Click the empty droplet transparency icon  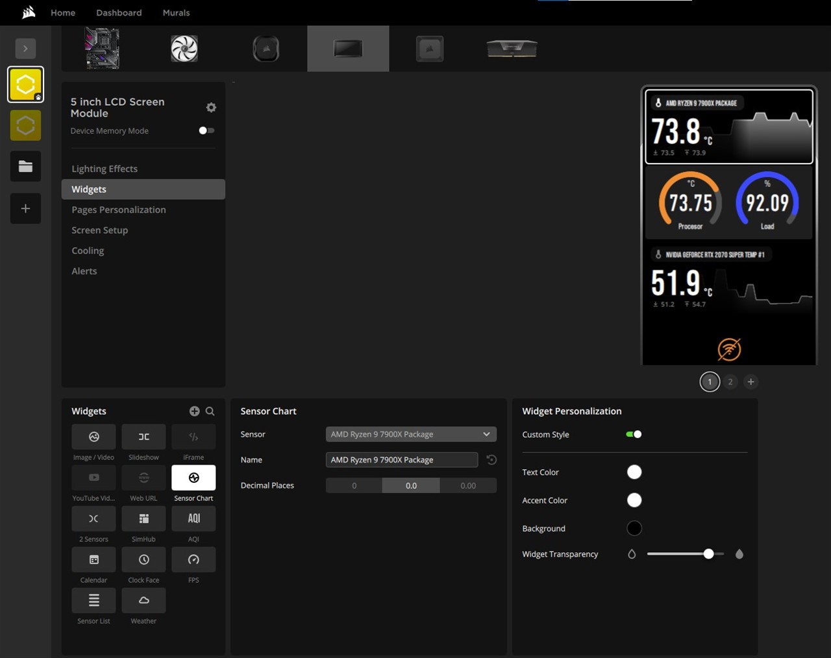(x=632, y=554)
